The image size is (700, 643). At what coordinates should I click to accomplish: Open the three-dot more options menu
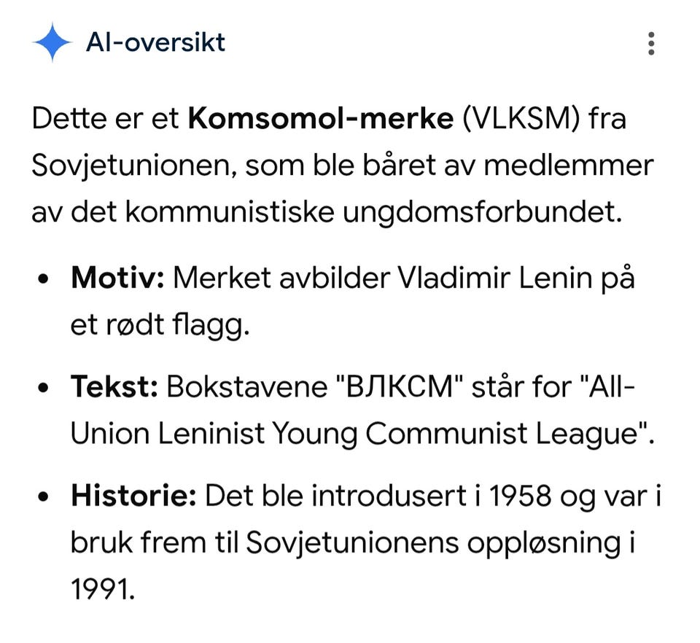point(651,43)
